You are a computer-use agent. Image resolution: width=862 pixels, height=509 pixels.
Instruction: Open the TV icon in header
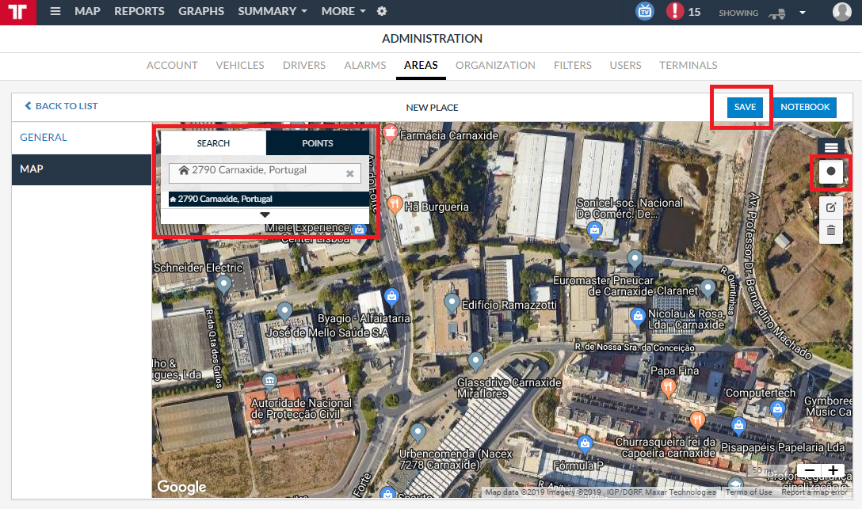[645, 11]
